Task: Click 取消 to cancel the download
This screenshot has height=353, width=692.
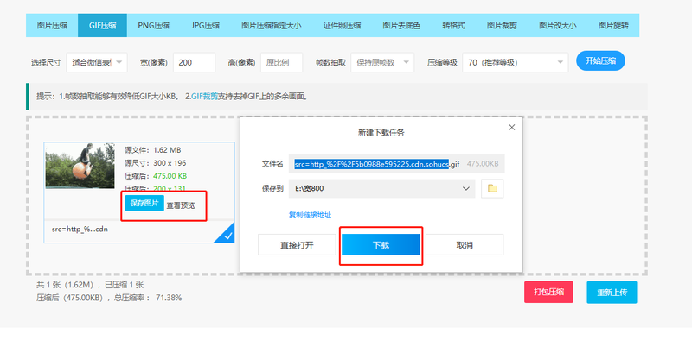Action: 465,245
